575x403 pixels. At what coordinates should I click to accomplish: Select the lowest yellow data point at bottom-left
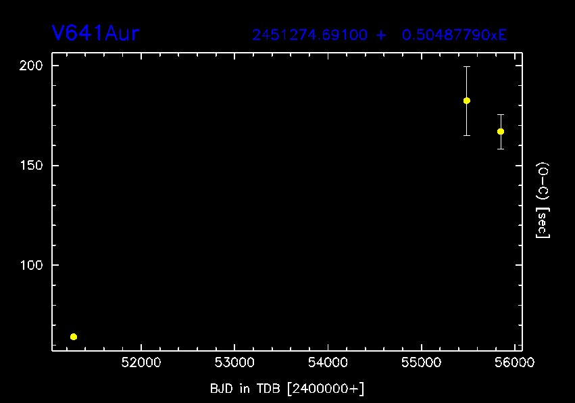tap(74, 337)
